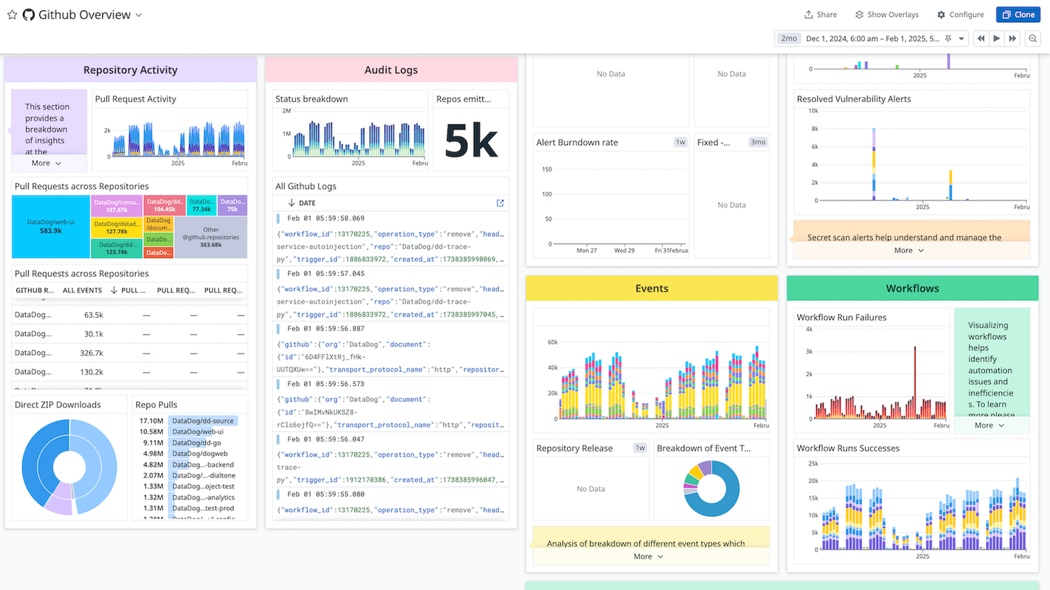Open the Github Overview title dropdown
Viewport: 1050px width, 590px height.
(138, 15)
